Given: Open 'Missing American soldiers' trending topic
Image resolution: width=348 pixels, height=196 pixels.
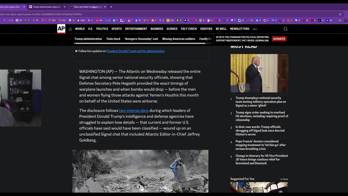Looking at the screenshot, I should (x=179, y=39).
